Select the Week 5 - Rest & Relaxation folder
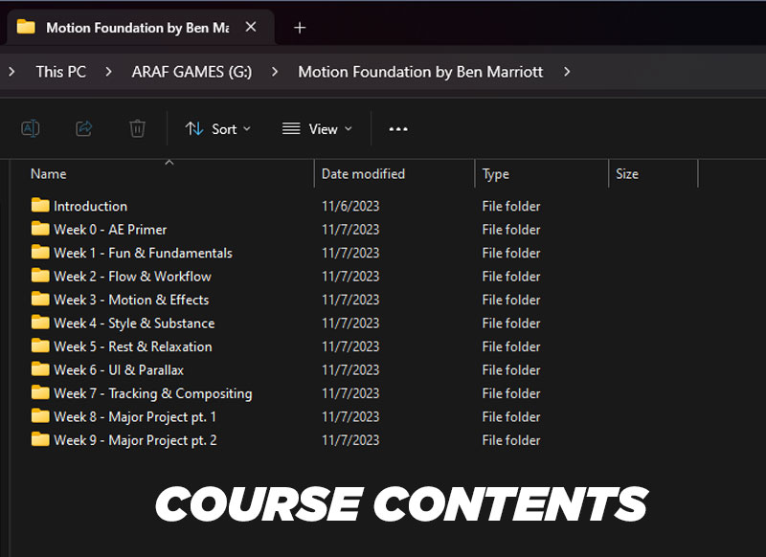The image size is (766, 557). pos(134,346)
